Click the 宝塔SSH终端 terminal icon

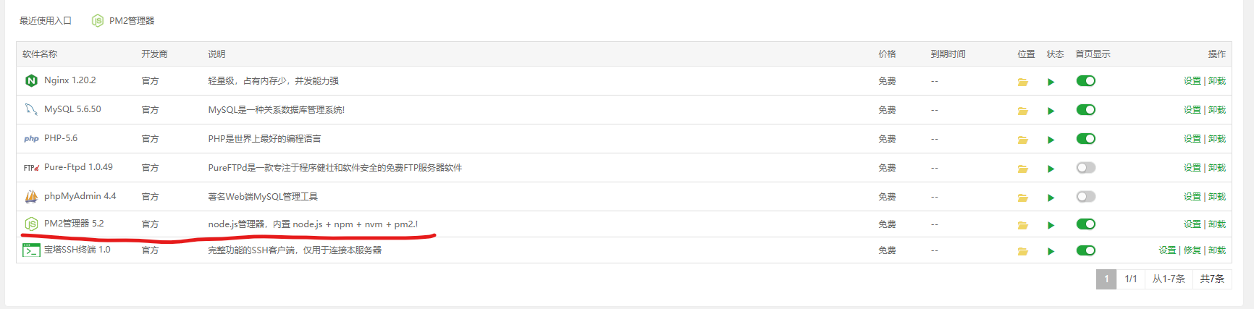point(31,250)
